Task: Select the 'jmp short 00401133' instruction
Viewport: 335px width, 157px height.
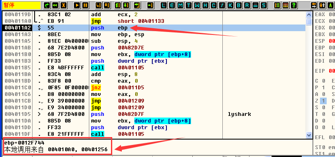Action: click(x=128, y=21)
